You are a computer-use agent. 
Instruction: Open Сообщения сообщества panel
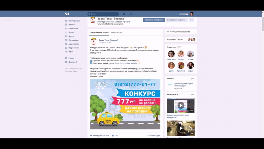(x=181, y=32)
